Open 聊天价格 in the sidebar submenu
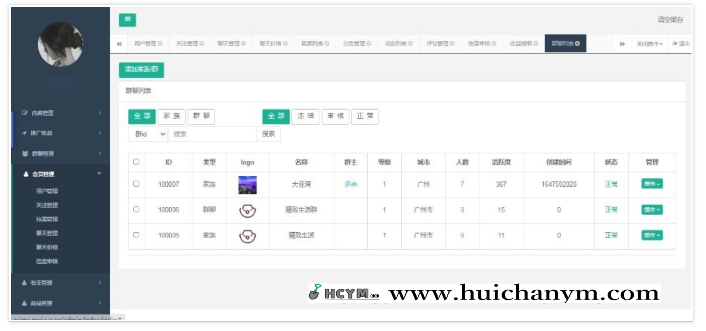The image size is (706, 331). (47, 247)
